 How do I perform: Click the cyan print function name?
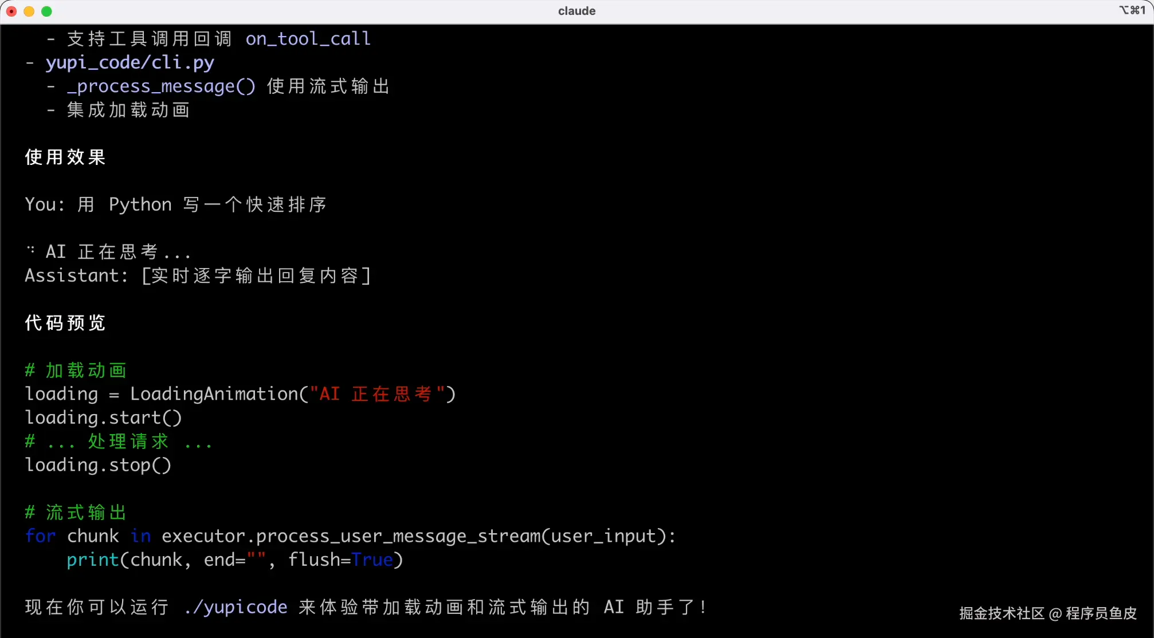click(92, 560)
